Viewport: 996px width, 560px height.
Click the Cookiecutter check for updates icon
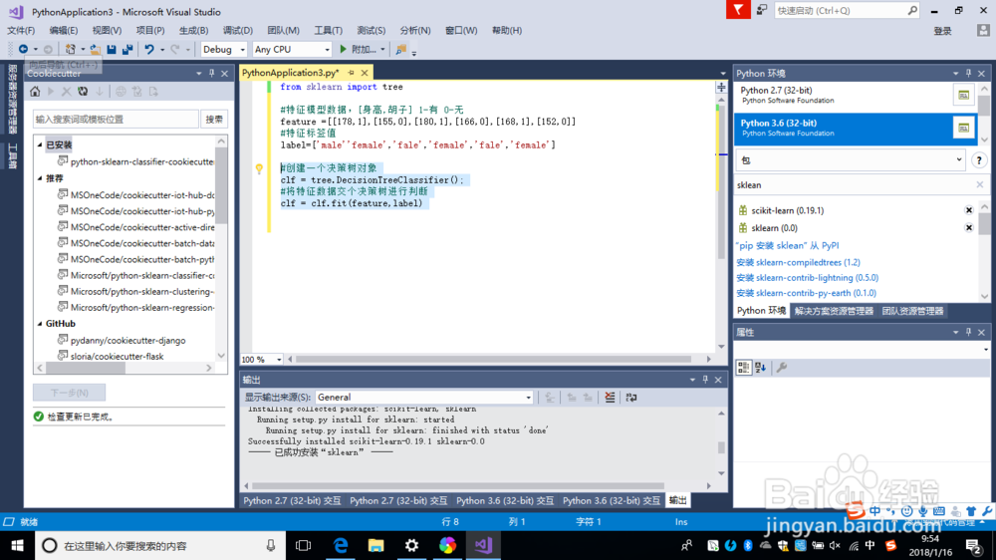click(83, 92)
